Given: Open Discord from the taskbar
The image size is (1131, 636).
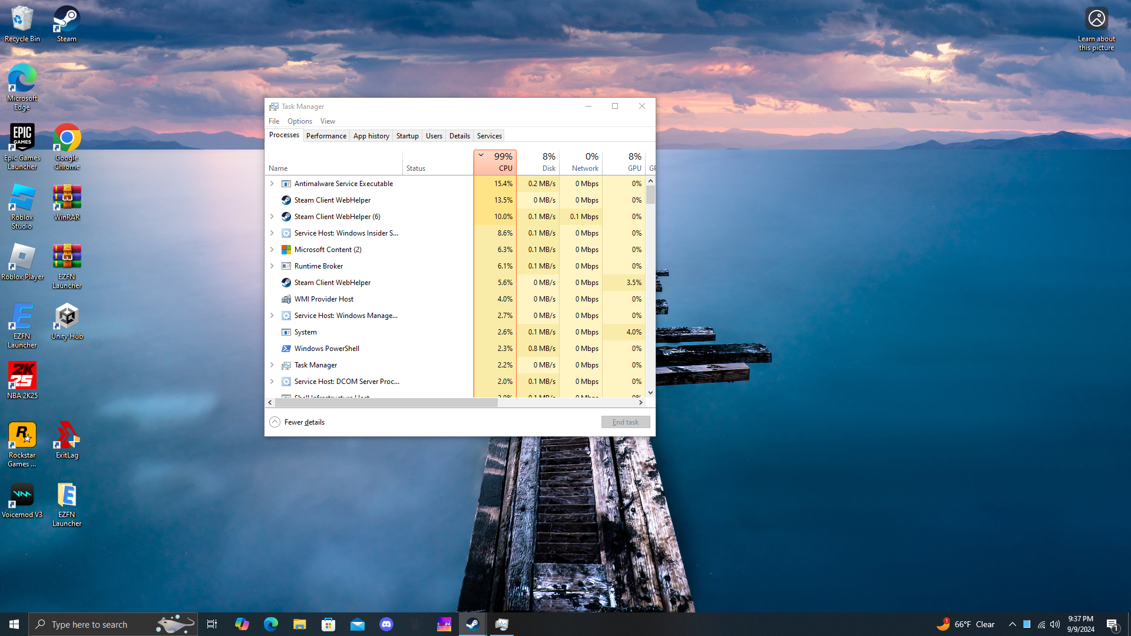Looking at the screenshot, I should point(386,624).
